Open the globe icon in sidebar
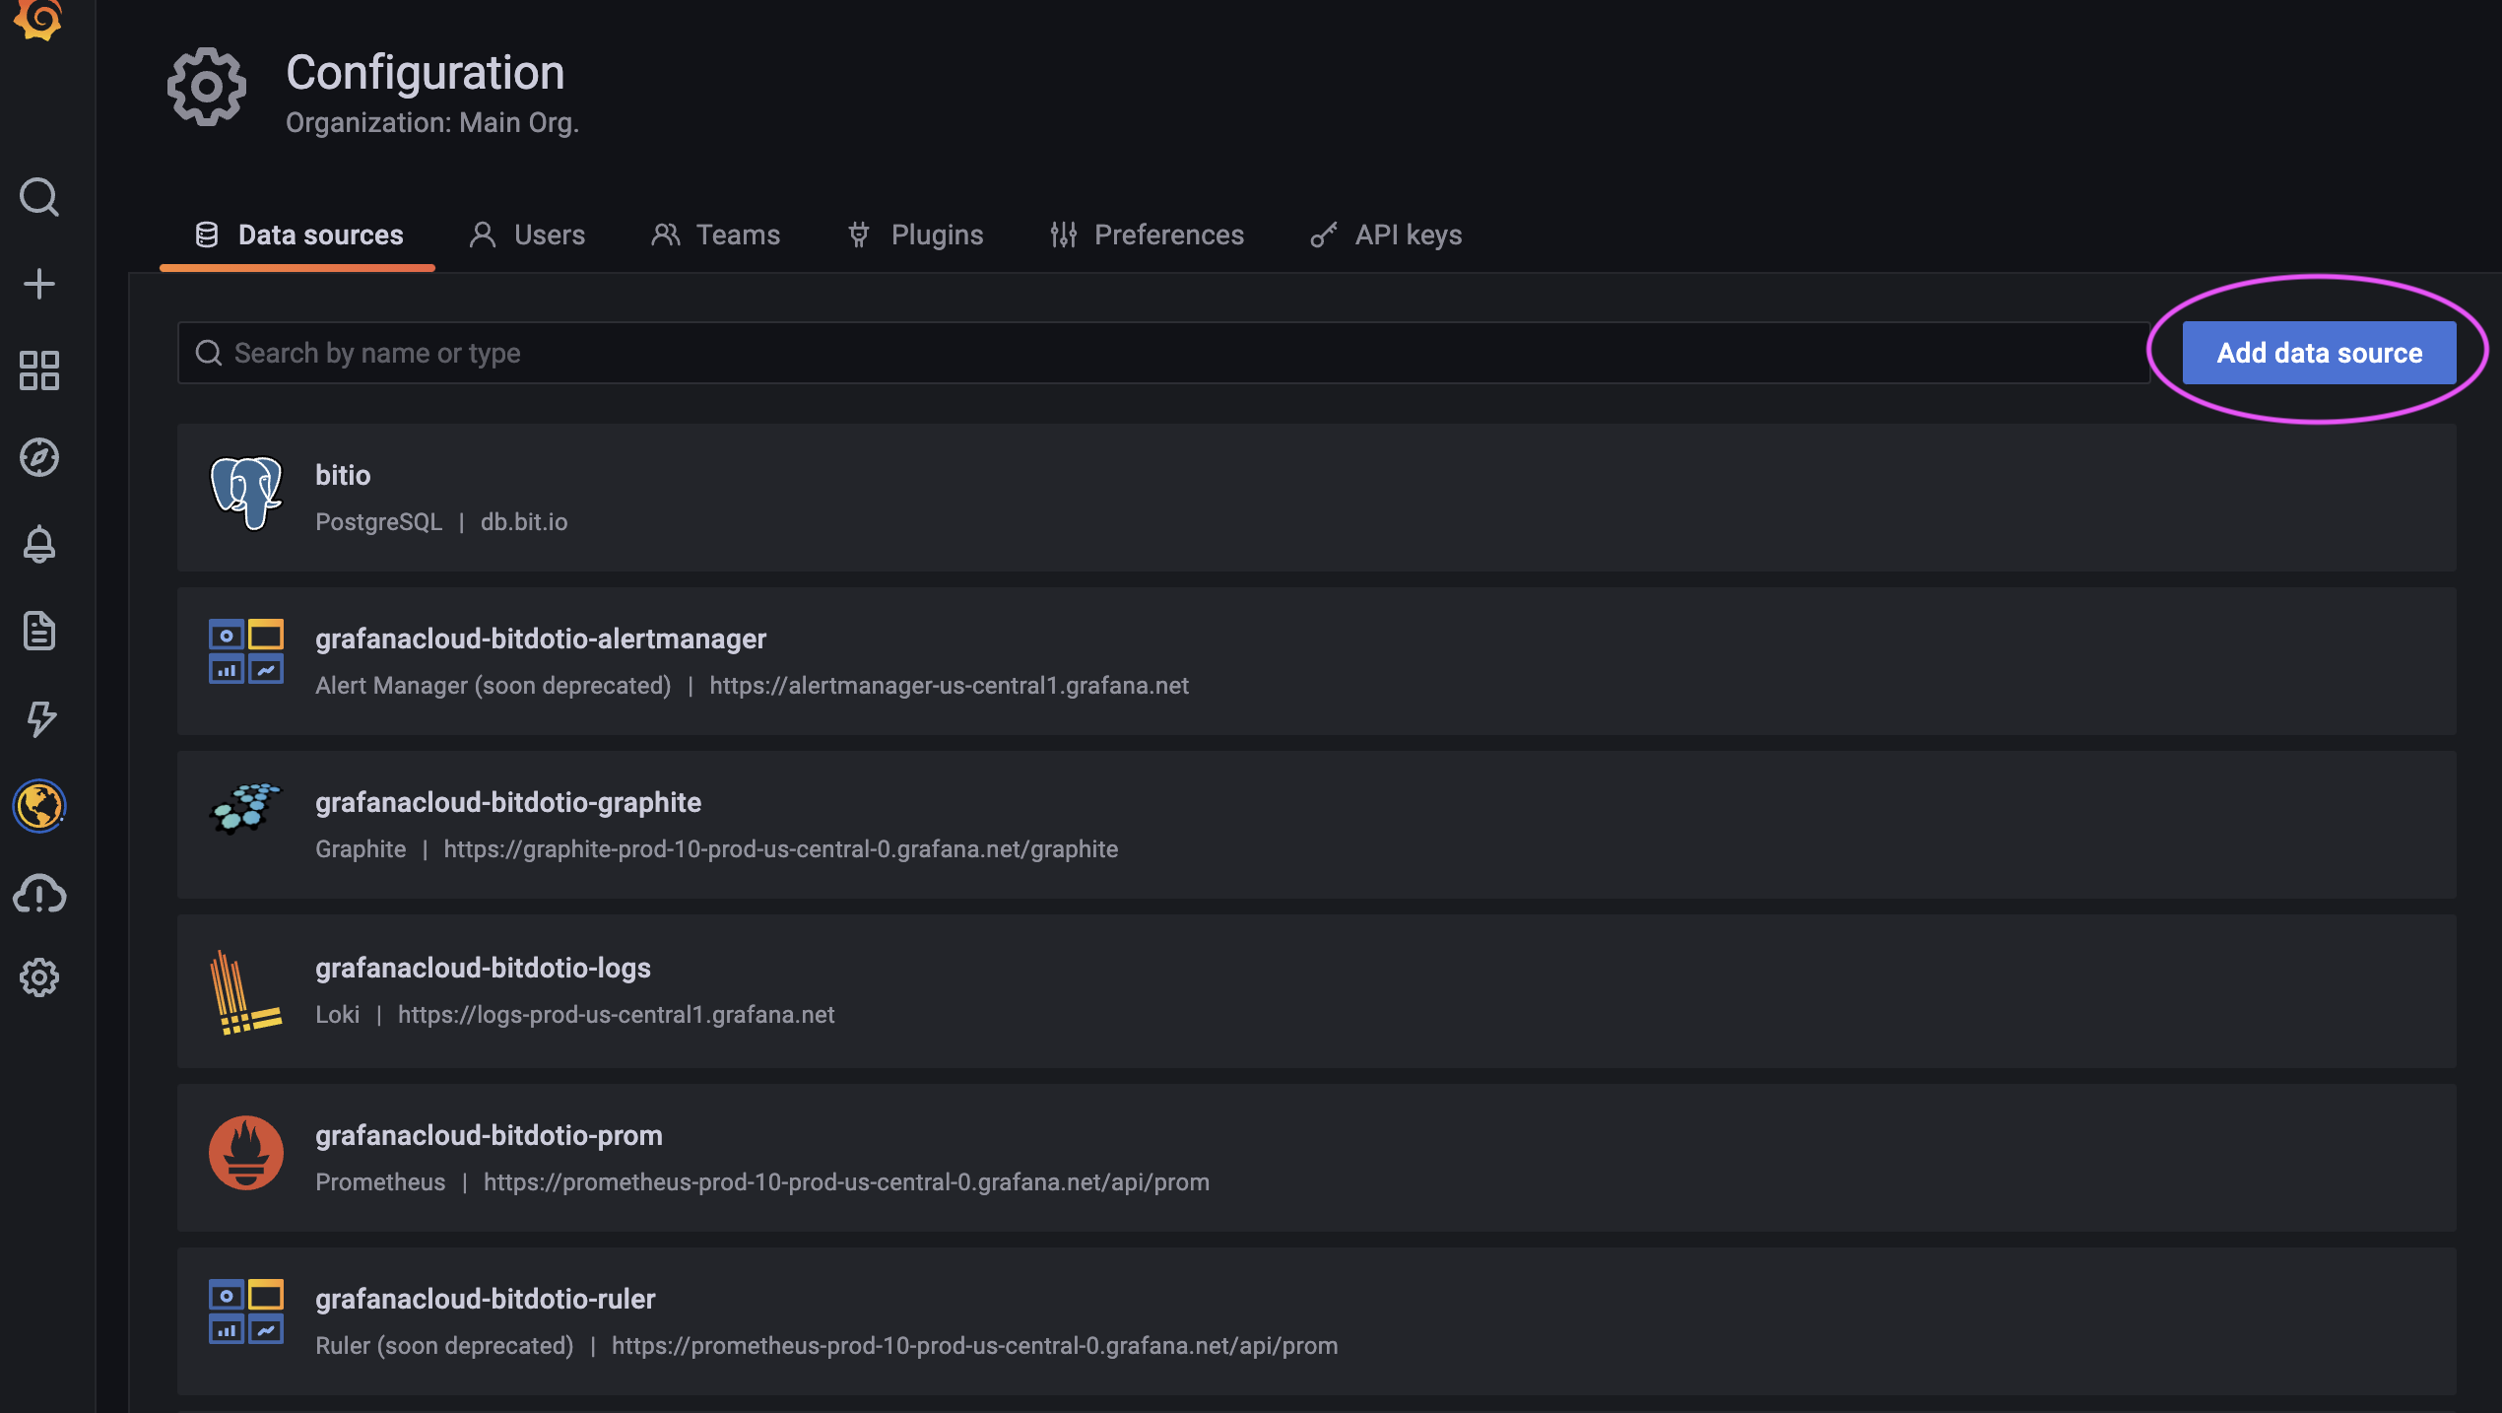Image resolution: width=2502 pixels, height=1413 pixels. [x=39, y=806]
